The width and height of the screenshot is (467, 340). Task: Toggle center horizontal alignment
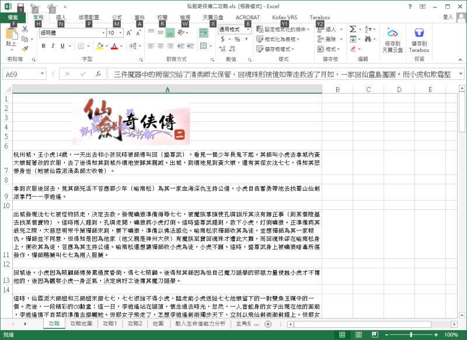pyautogui.click(x=161, y=46)
